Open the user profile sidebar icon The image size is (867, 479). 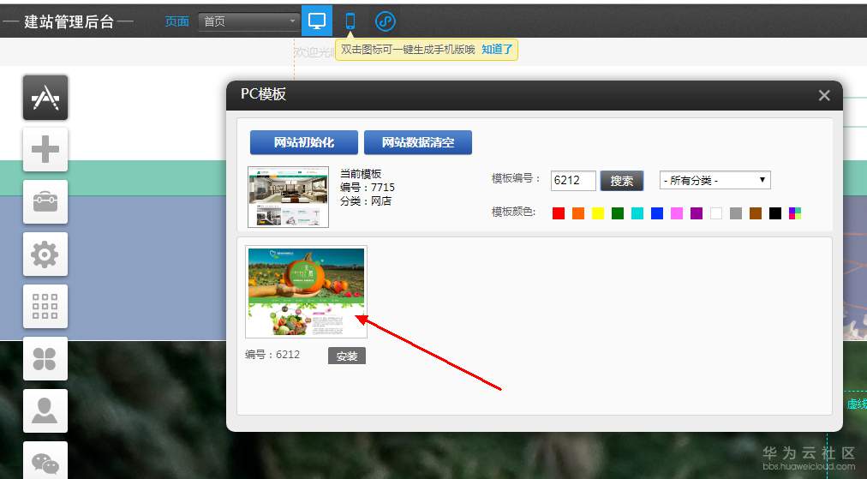pos(45,411)
